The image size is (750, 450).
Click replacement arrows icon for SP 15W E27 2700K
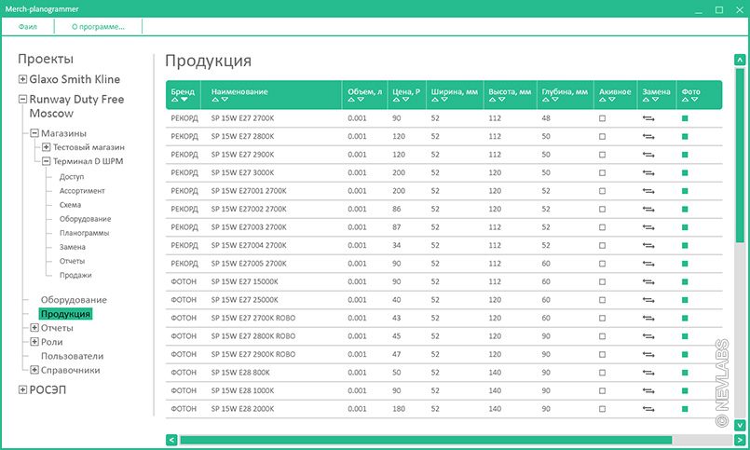(648, 118)
